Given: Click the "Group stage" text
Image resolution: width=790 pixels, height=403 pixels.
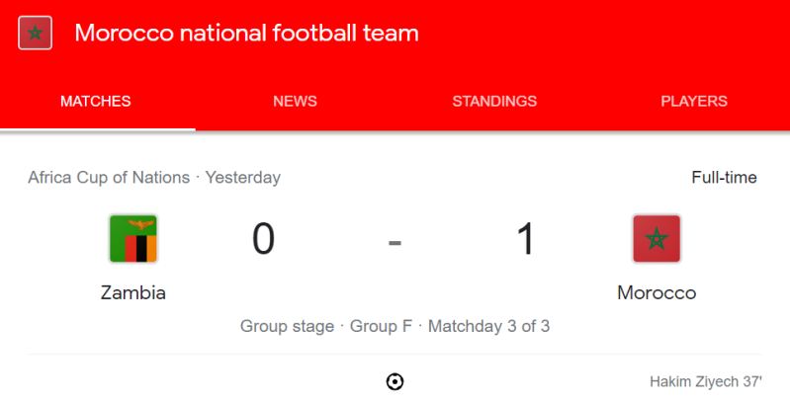Looking at the screenshot, I should (x=287, y=326).
